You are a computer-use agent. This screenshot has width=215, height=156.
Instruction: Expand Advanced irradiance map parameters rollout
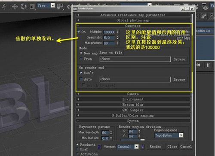pos(133,15)
